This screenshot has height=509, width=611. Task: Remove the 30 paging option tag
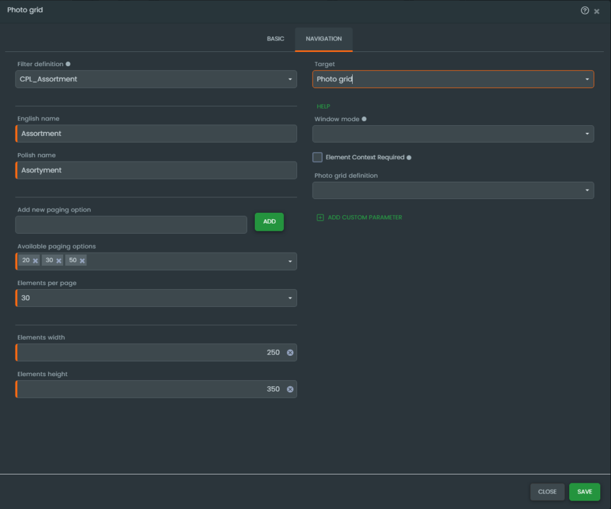pos(59,261)
